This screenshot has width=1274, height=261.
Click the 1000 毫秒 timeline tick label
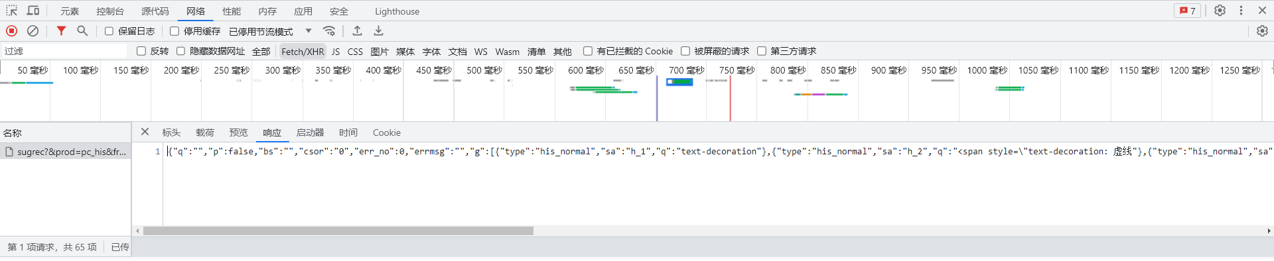tap(987, 70)
